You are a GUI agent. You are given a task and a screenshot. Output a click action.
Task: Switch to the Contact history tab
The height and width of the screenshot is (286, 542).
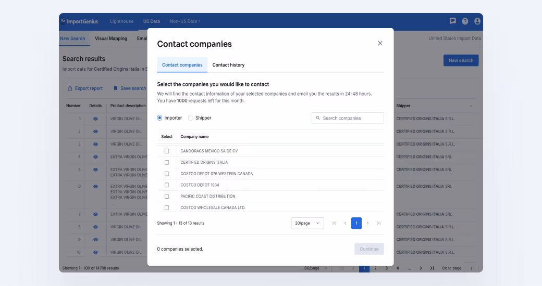[x=228, y=65]
